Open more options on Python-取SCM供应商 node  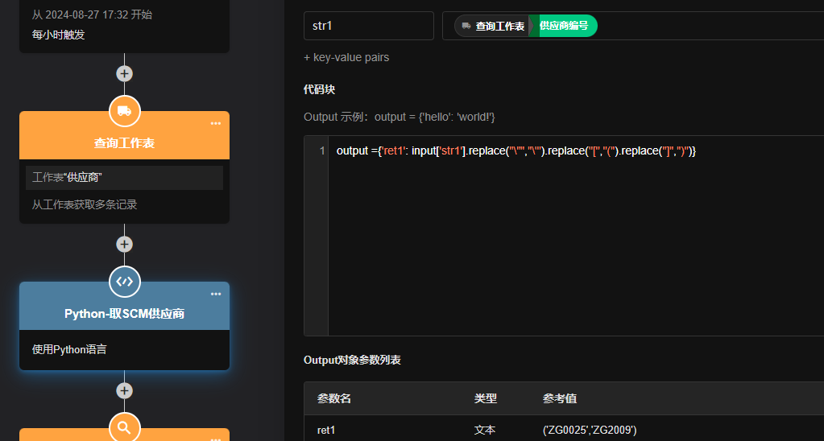click(215, 294)
